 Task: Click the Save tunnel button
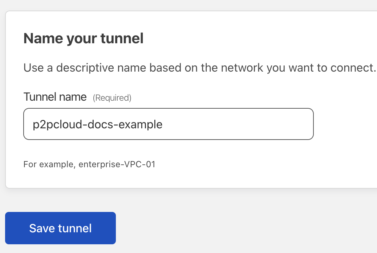[60, 228]
